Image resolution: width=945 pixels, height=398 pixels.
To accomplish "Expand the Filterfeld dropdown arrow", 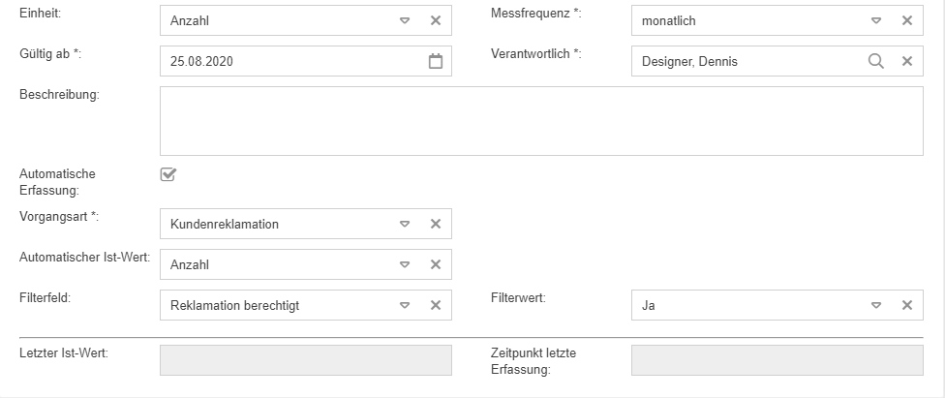I will click(405, 305).
